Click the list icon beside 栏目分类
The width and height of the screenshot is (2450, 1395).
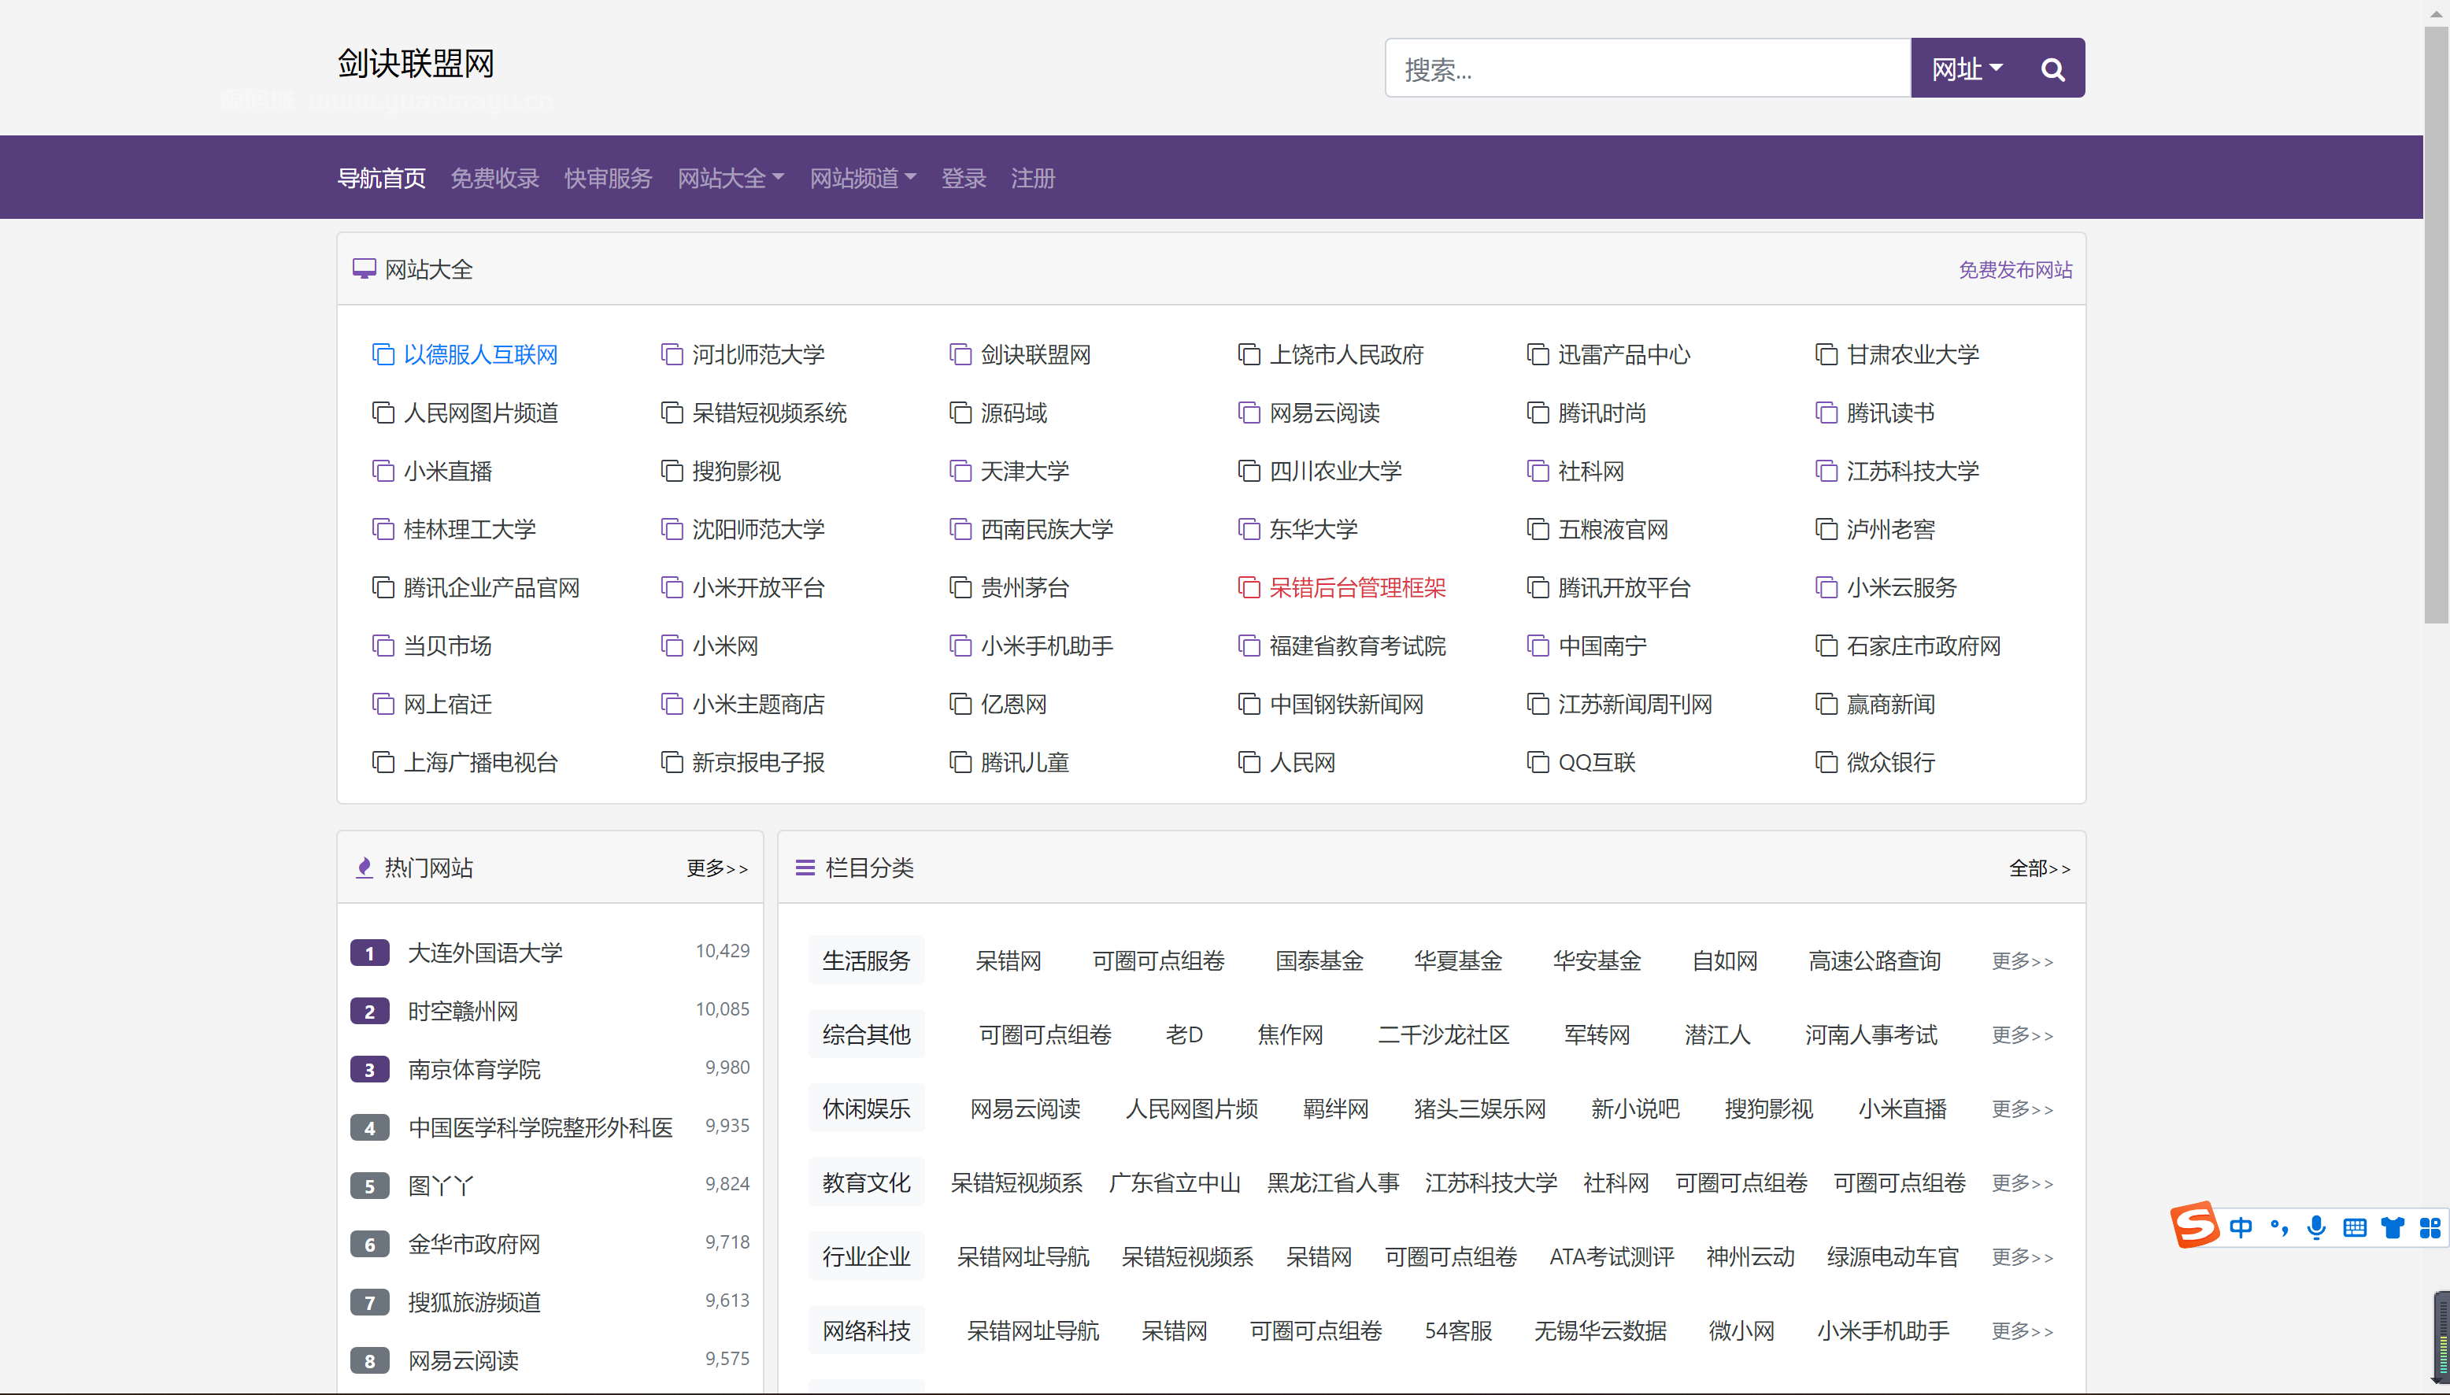805,868
